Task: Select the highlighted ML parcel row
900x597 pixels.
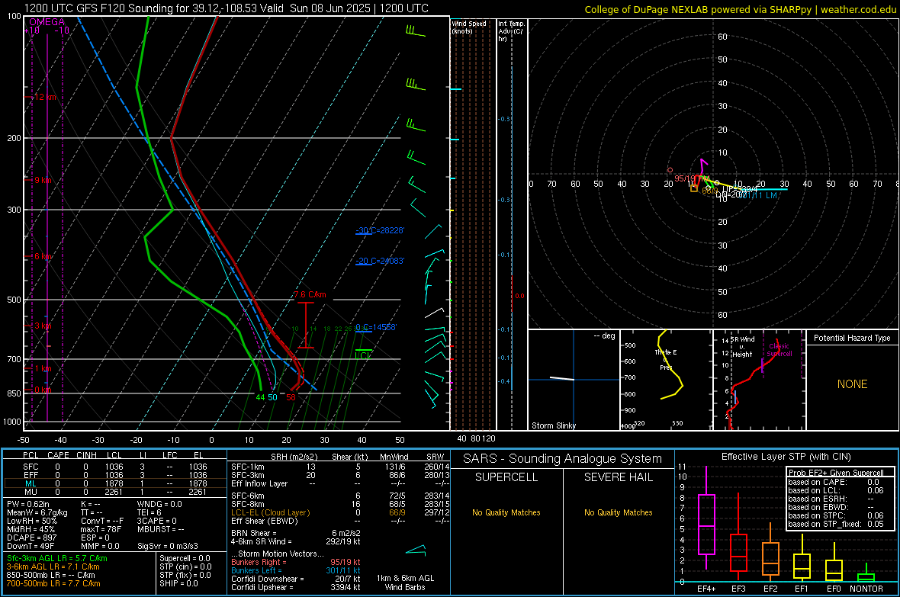Action: tap(115, 483)
